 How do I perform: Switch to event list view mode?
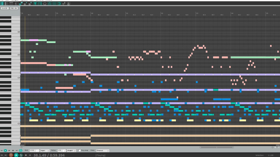click(x=11, y=3)
